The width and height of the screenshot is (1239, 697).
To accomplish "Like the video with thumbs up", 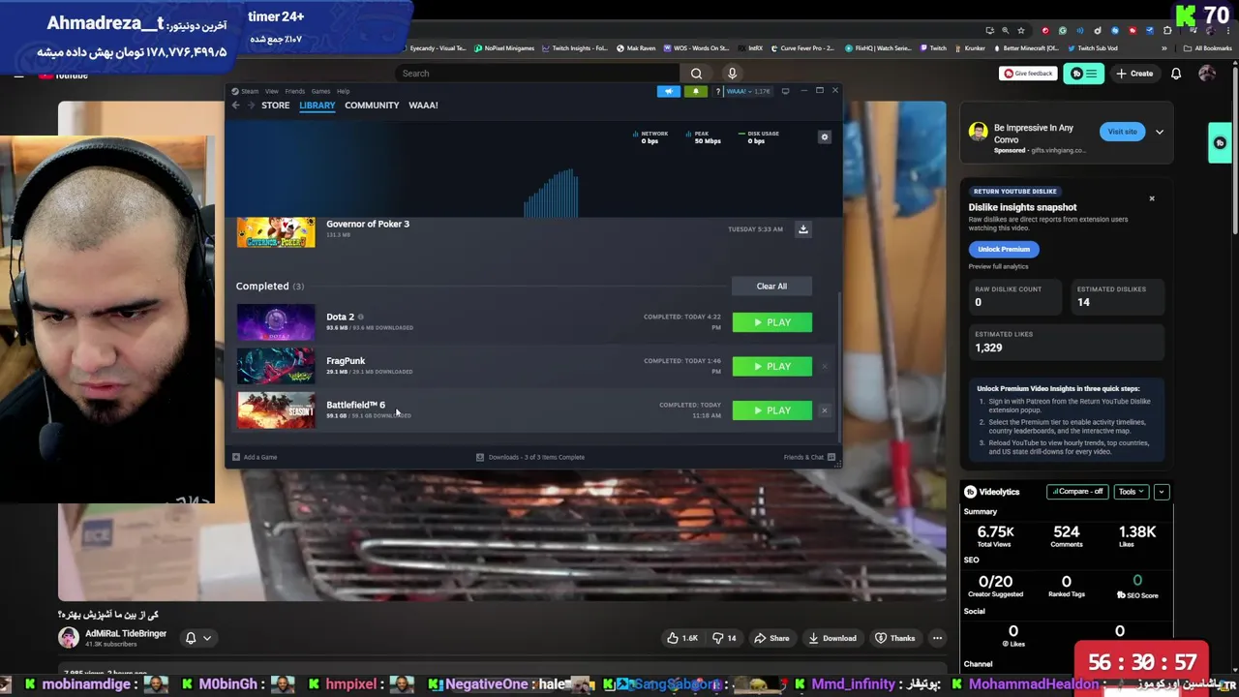I will pos(682,638).
